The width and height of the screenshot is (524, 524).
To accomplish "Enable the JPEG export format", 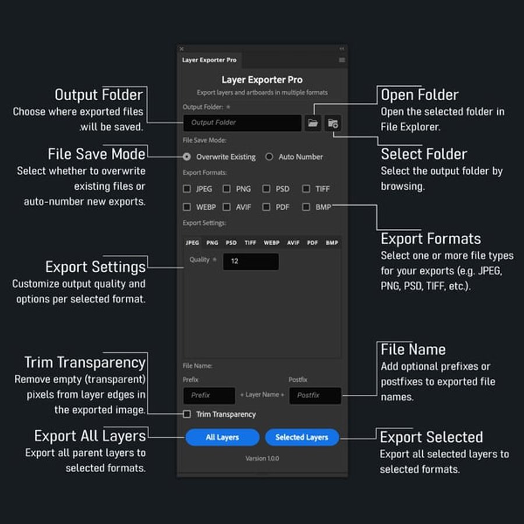I will (187, 189).
